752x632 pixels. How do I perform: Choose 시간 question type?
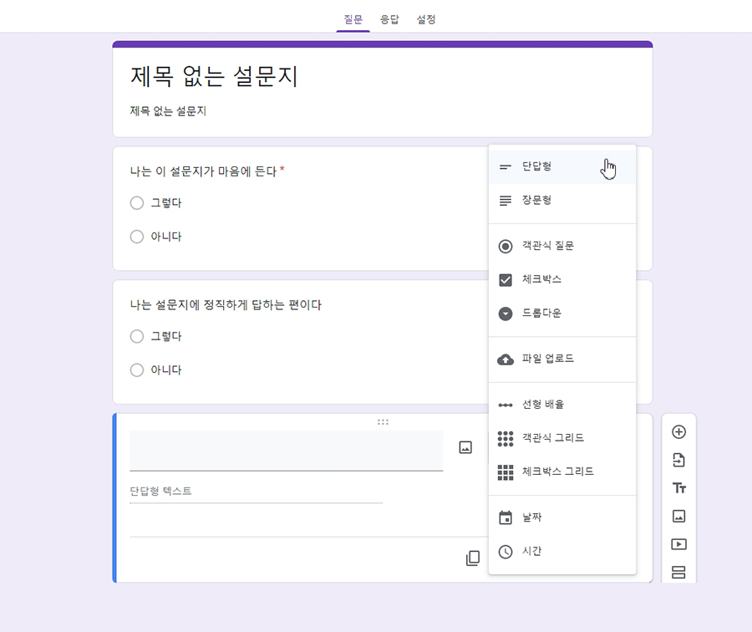pyautogui.click(x=562, y=552)
